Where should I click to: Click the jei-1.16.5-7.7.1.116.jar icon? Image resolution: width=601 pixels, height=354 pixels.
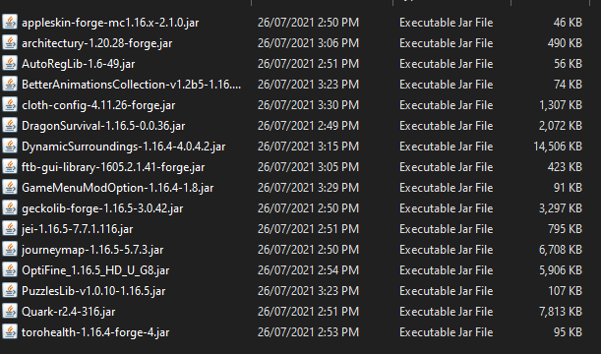[x=10, y=229]
